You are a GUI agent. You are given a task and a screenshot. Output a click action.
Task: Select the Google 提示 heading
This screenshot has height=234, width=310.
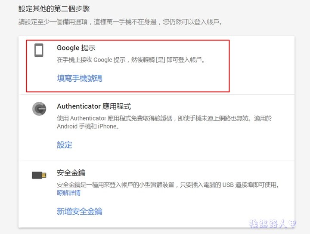coord(76,48)
